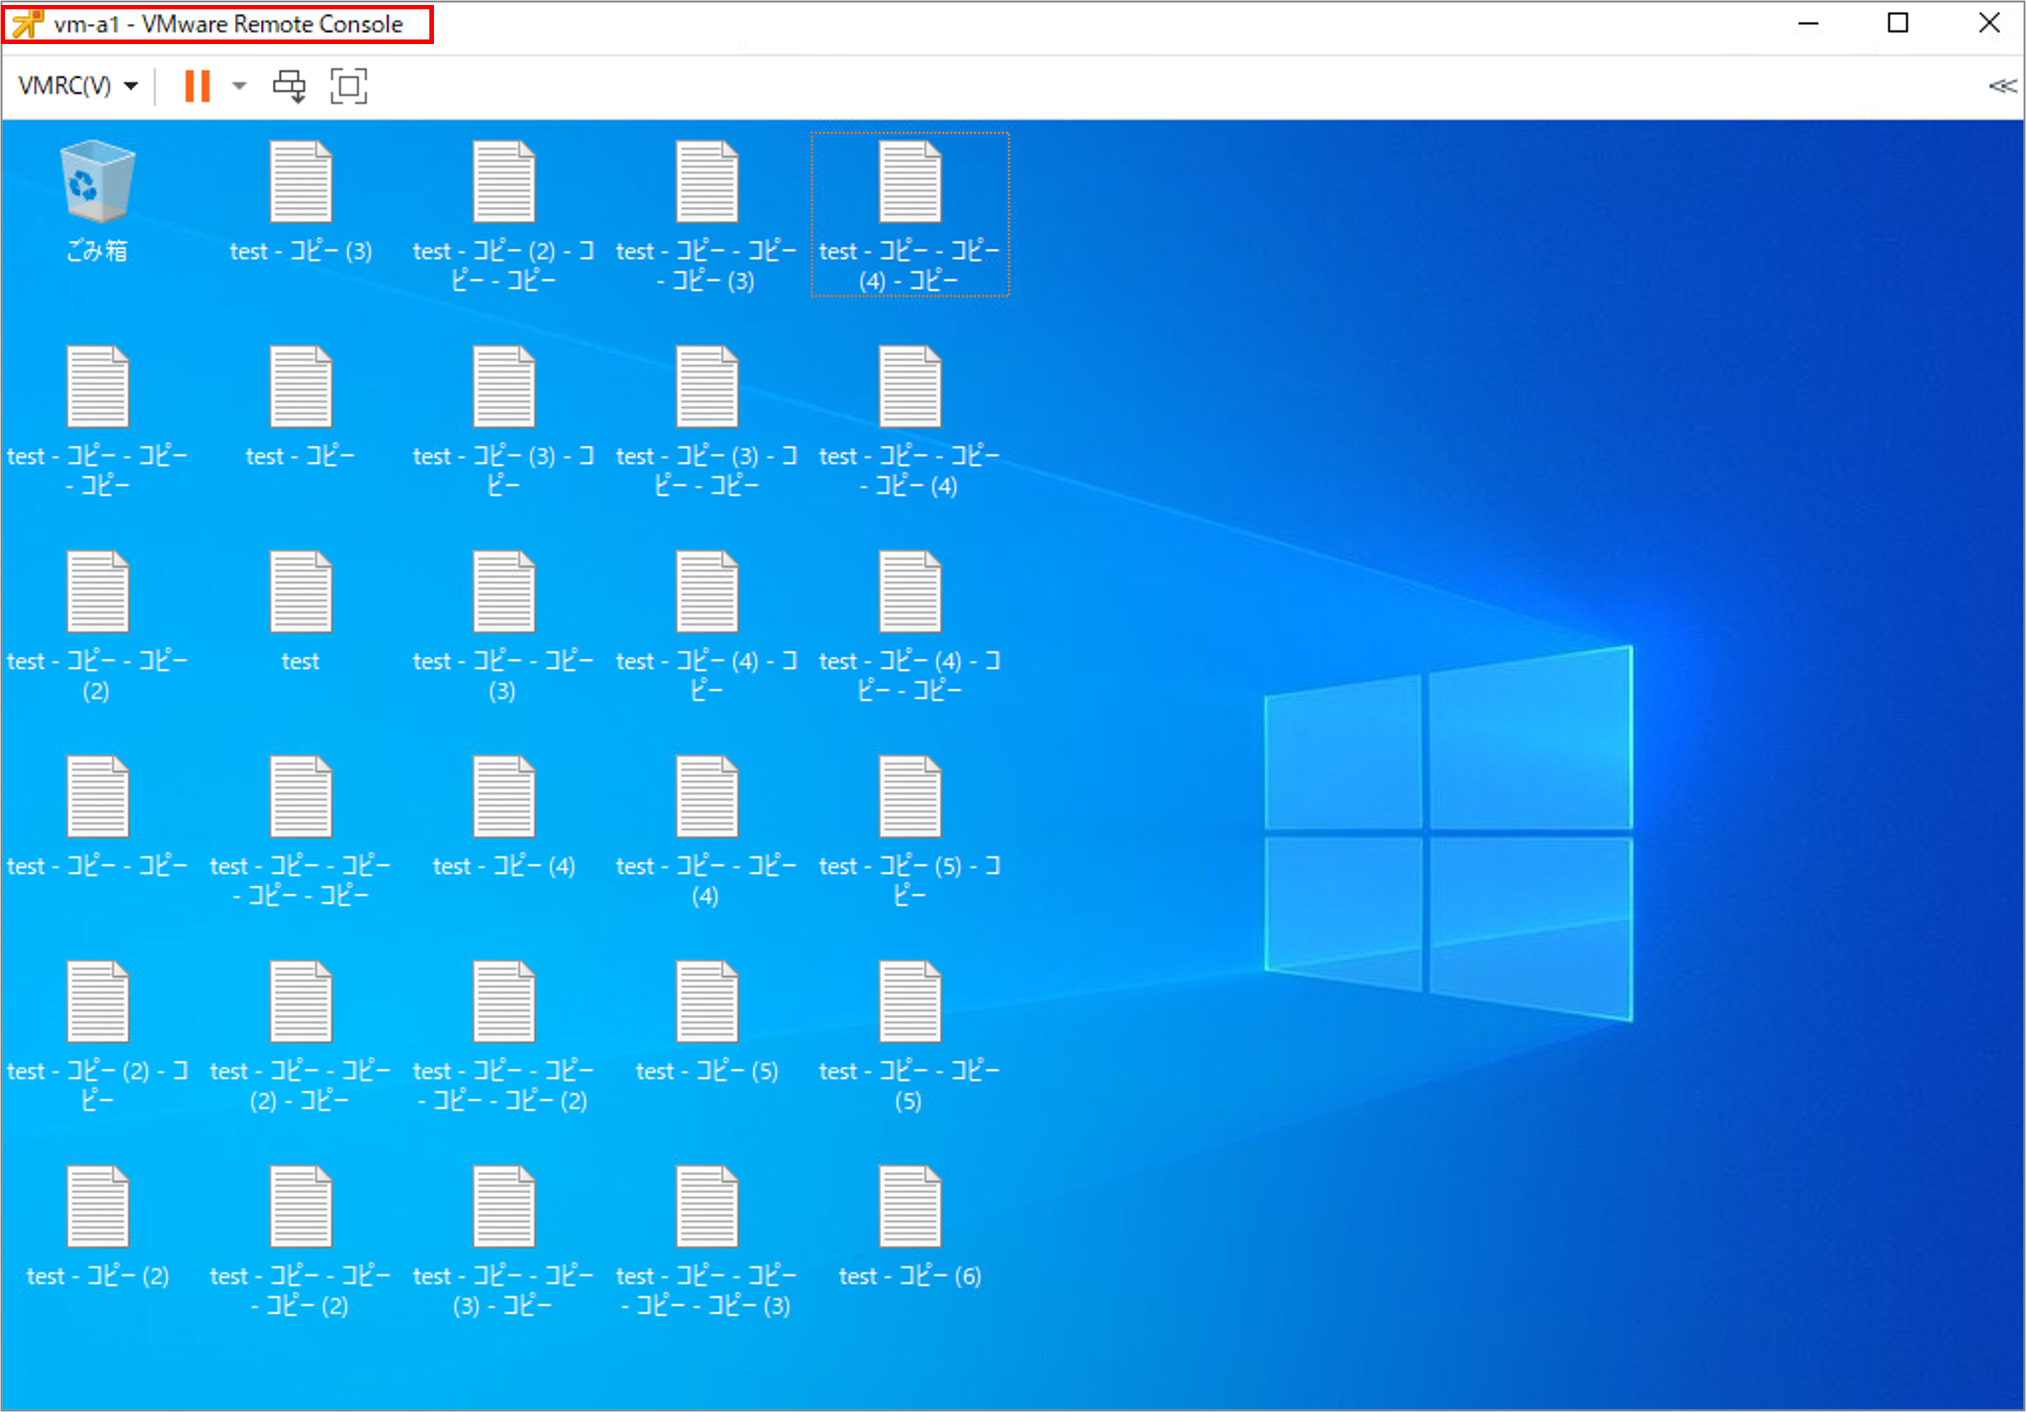Select file 'test - コピー (4) - コピー'
2026x1412 pixels.
point(707,626)
